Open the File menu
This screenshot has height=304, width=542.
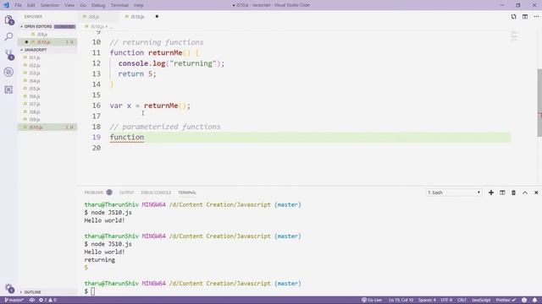pyautogui.click(x=18, y=5)
